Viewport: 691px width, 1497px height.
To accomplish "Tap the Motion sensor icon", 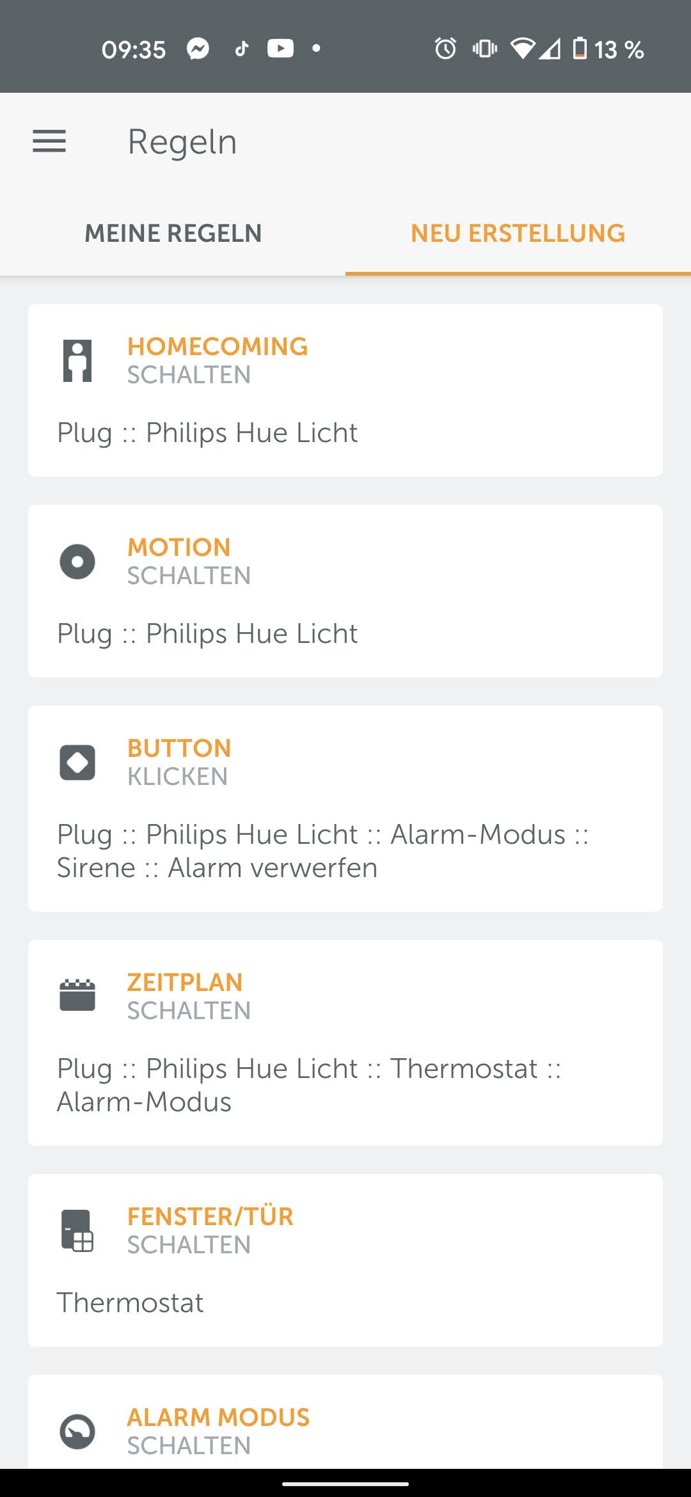I will (x=77, y=562).
